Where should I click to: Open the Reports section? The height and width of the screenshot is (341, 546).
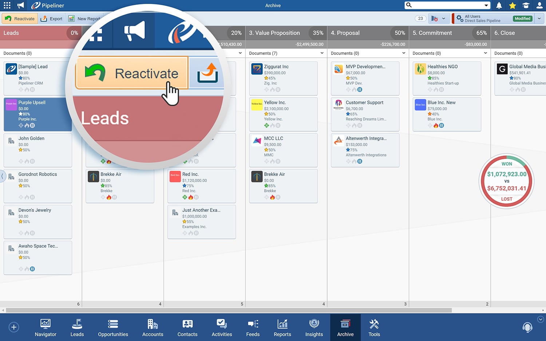[282, 327]
